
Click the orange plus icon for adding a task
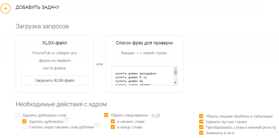coord(6,8)
